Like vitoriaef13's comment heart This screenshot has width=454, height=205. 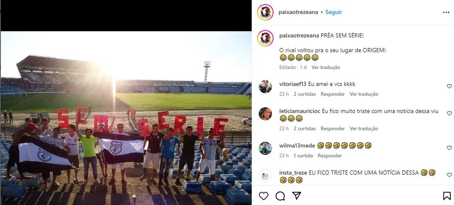coord(449,86)
